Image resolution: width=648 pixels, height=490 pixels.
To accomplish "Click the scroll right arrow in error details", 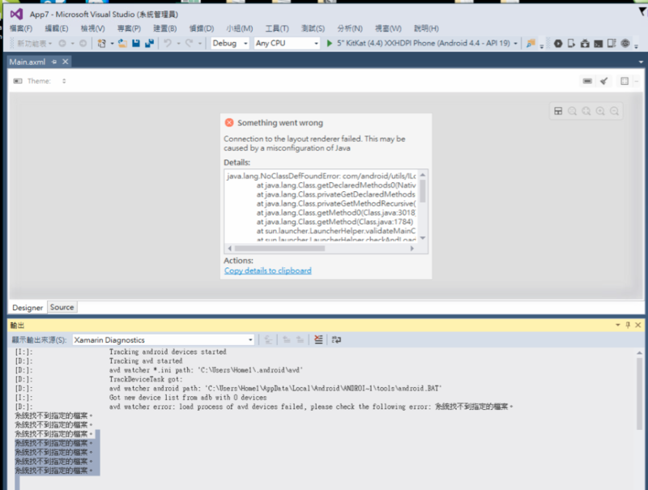I will click(x=411, y=249).
